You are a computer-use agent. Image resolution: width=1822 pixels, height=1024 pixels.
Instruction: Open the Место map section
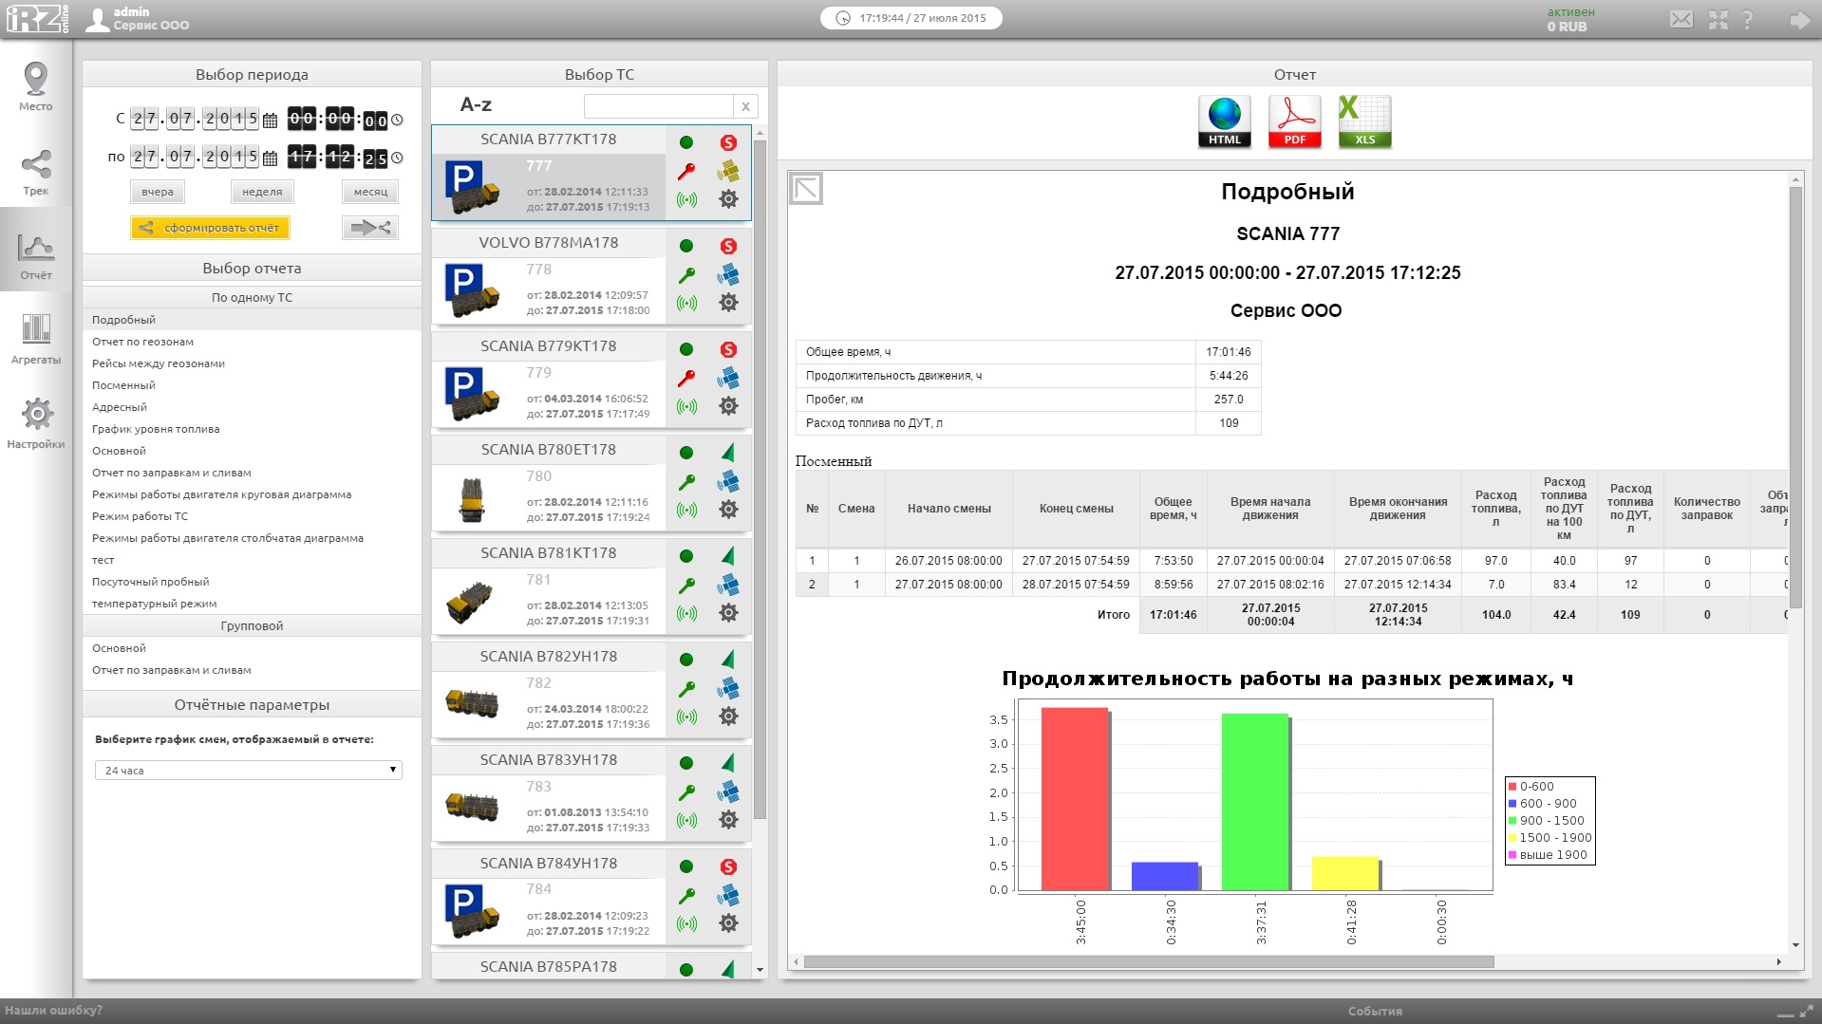(x=36, y=85)
